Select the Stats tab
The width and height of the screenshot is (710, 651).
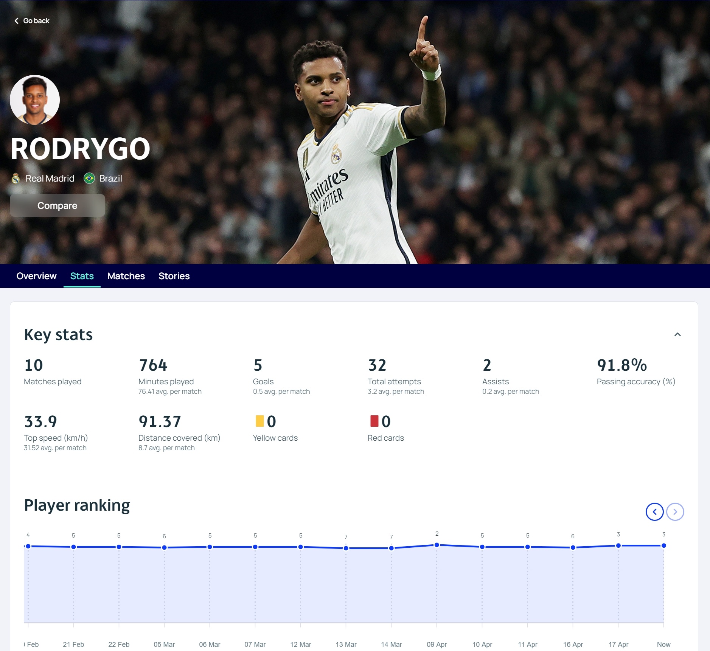(x=82, y=276)
